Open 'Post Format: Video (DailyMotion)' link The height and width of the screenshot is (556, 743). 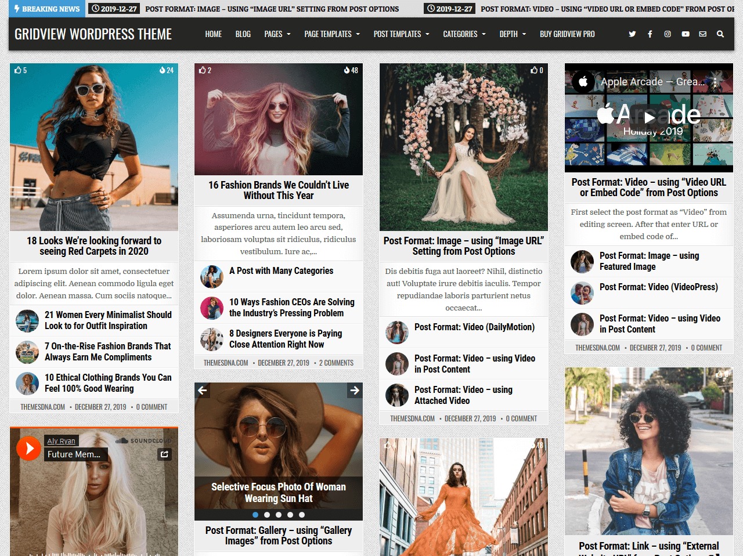[474, 327]
